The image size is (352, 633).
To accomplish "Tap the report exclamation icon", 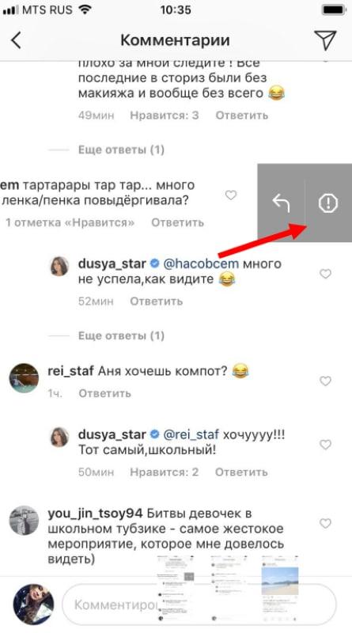I will point(327,203).
